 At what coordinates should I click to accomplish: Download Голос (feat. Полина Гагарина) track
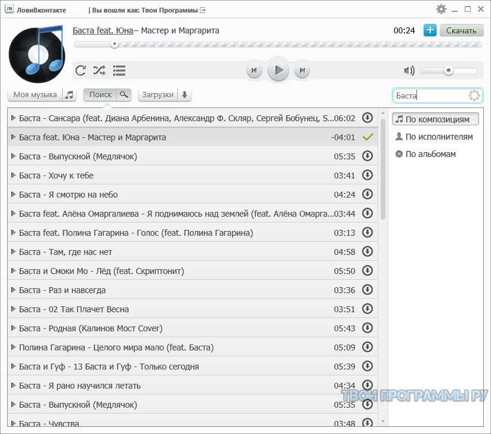tap(368, 232)
